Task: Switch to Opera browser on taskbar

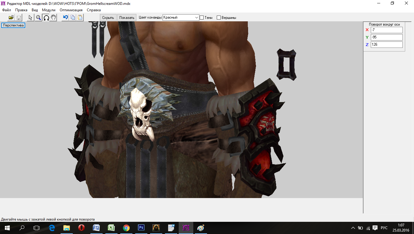Action: [x=81, y=228]
